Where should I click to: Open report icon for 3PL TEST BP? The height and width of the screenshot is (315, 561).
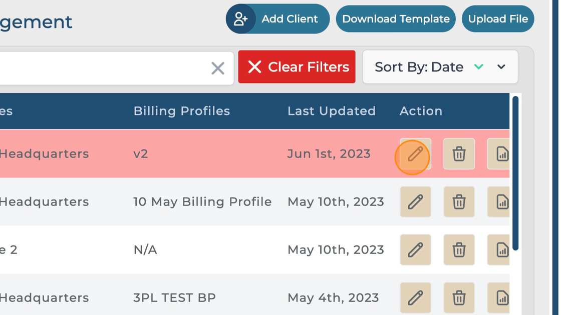(x=500, y=297)
